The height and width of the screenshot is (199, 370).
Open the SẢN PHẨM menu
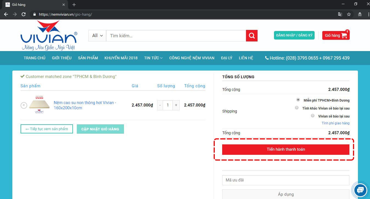pos(88,58)
